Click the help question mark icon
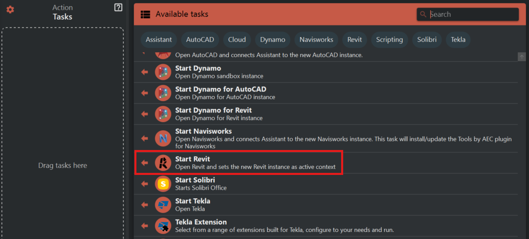The width and height of the screenshot is (529, 239). tap(118, 8)
